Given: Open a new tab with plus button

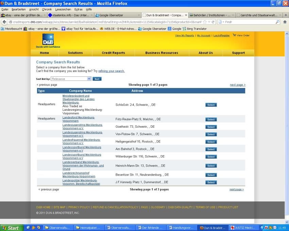Looking at the screenshot, I should [x=286, y=15].
